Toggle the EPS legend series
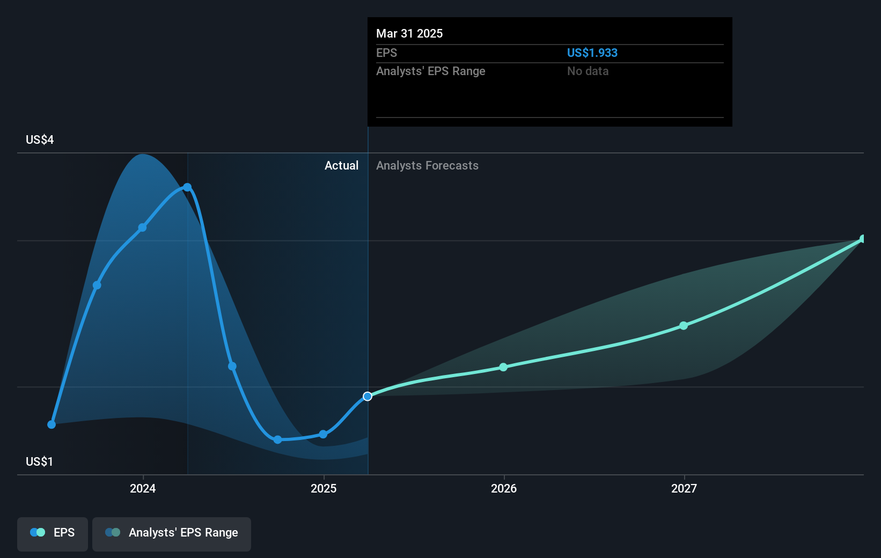This screenshot has height=558, width=881. coord(53,534)
